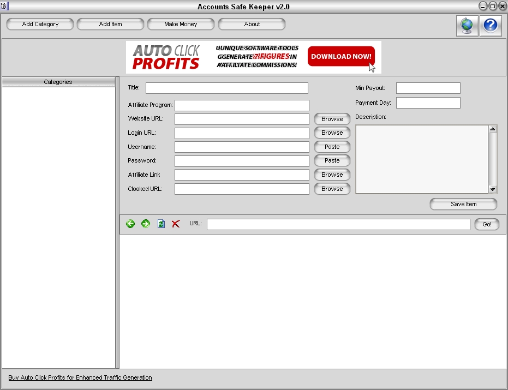Open the blue question mark help icon
Screen dimensions: 508x390
coord(491,26)
